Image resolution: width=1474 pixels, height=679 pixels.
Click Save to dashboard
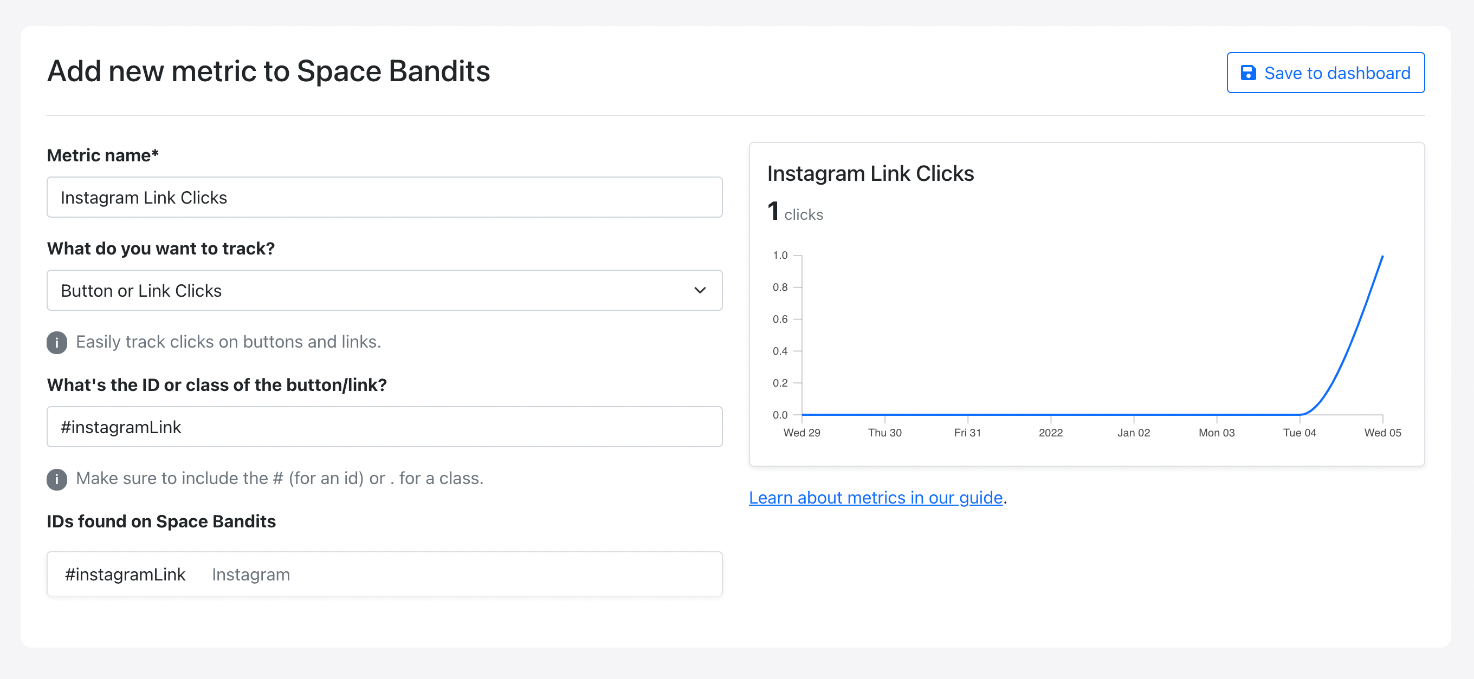[x=1325, y=73]
